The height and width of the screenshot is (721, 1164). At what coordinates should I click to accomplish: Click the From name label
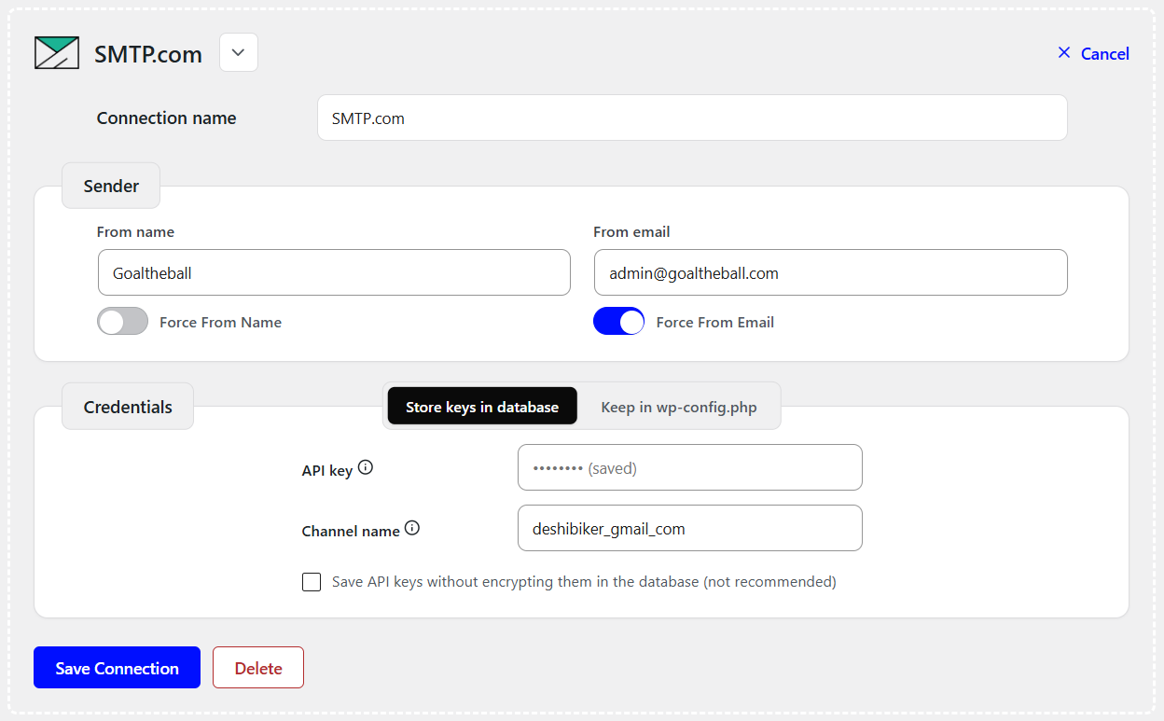[x=135, y=231]
